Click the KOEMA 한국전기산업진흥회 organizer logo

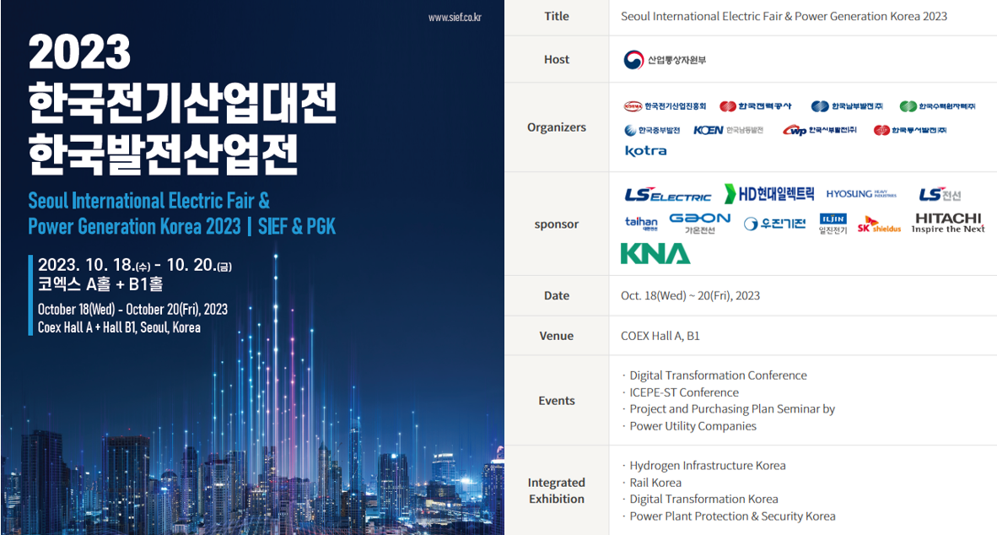pos(665,106)
